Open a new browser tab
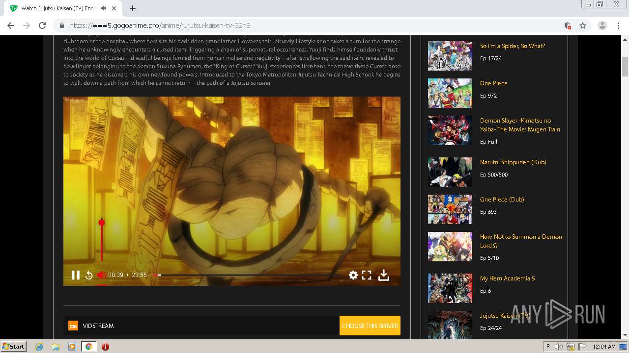This screenshot has height=353, width=629. pos(133,8)
